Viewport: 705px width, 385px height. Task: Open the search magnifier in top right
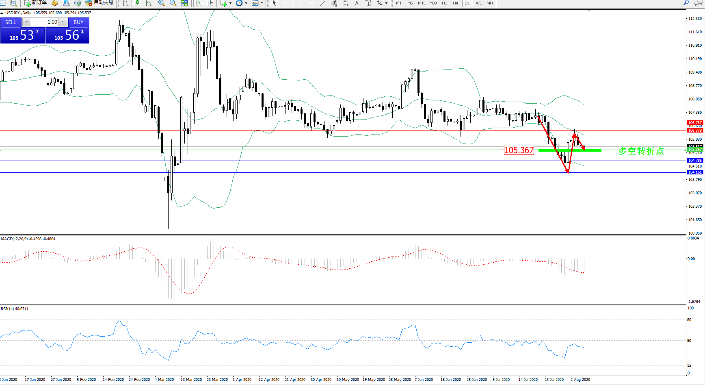(686, 3)
